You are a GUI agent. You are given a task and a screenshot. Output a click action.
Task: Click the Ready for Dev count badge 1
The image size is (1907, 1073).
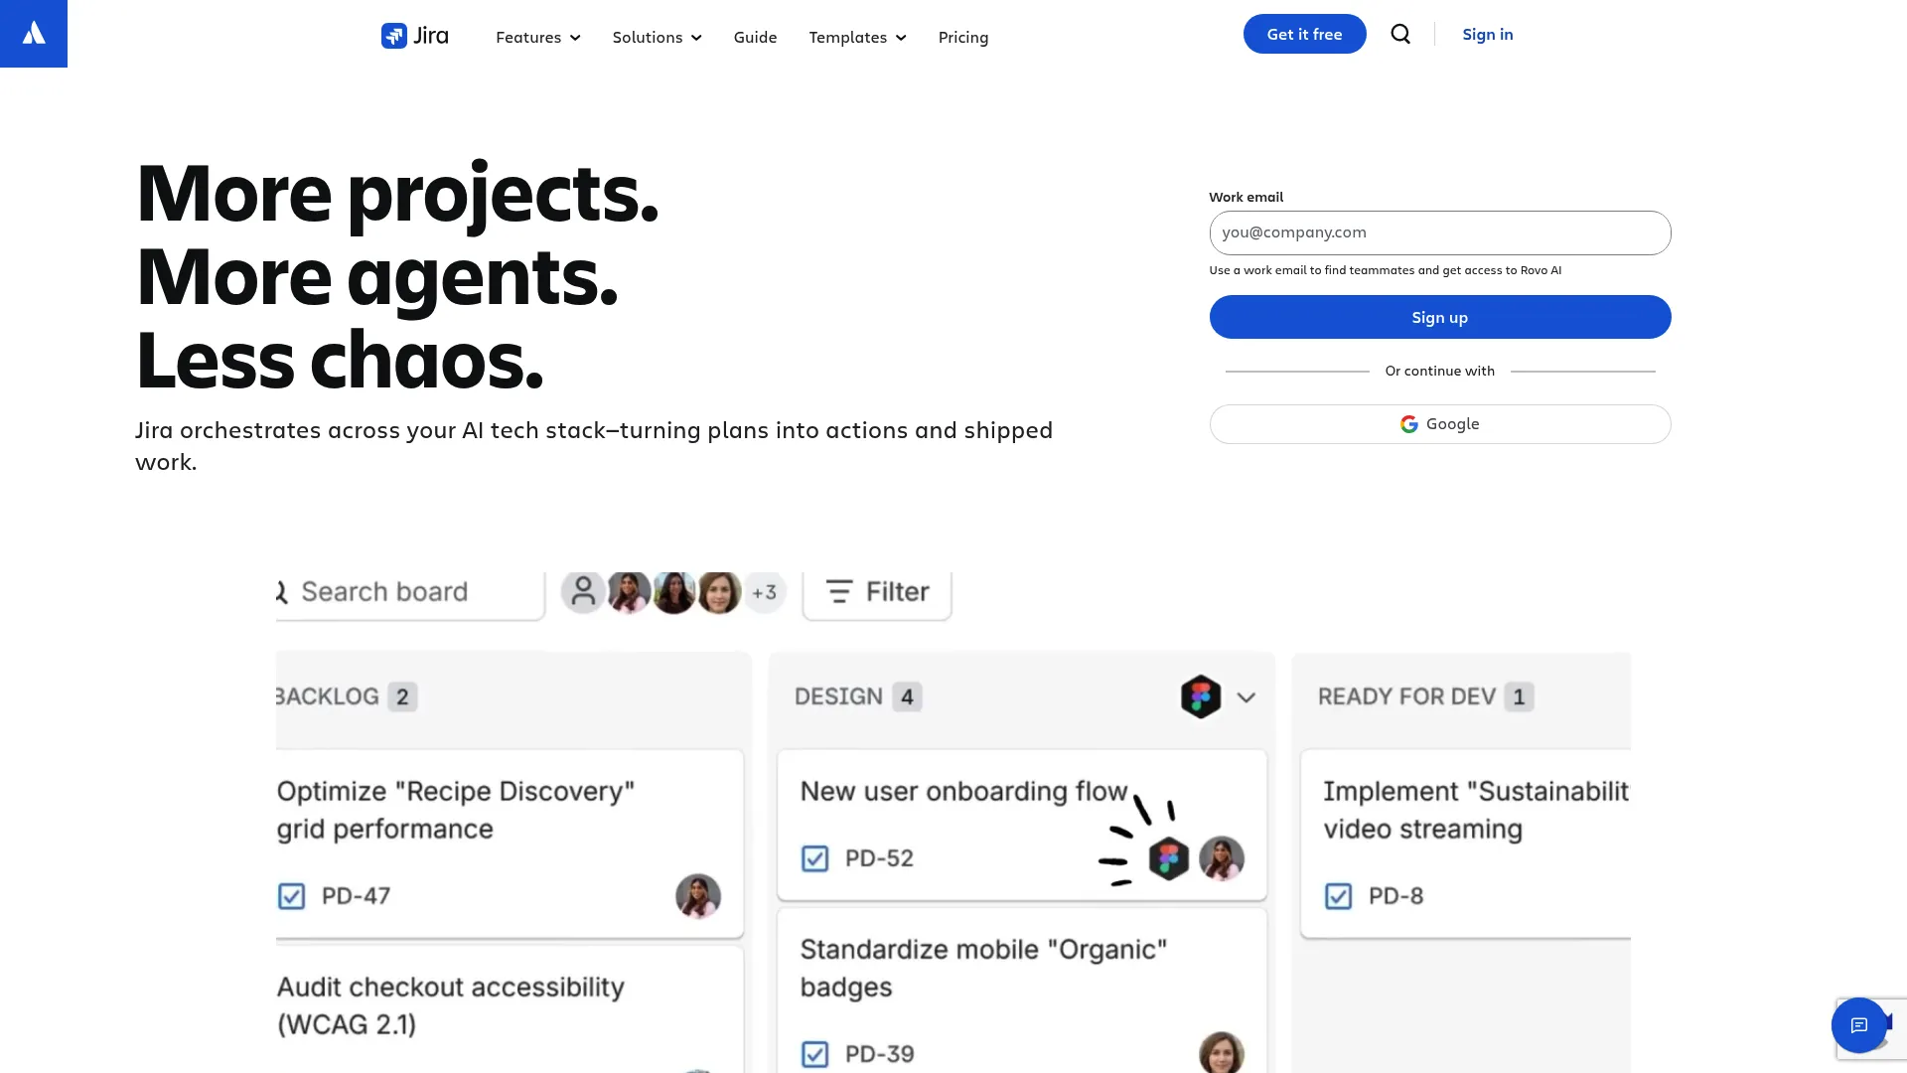pyautogui.click(x=1519, y=697)
